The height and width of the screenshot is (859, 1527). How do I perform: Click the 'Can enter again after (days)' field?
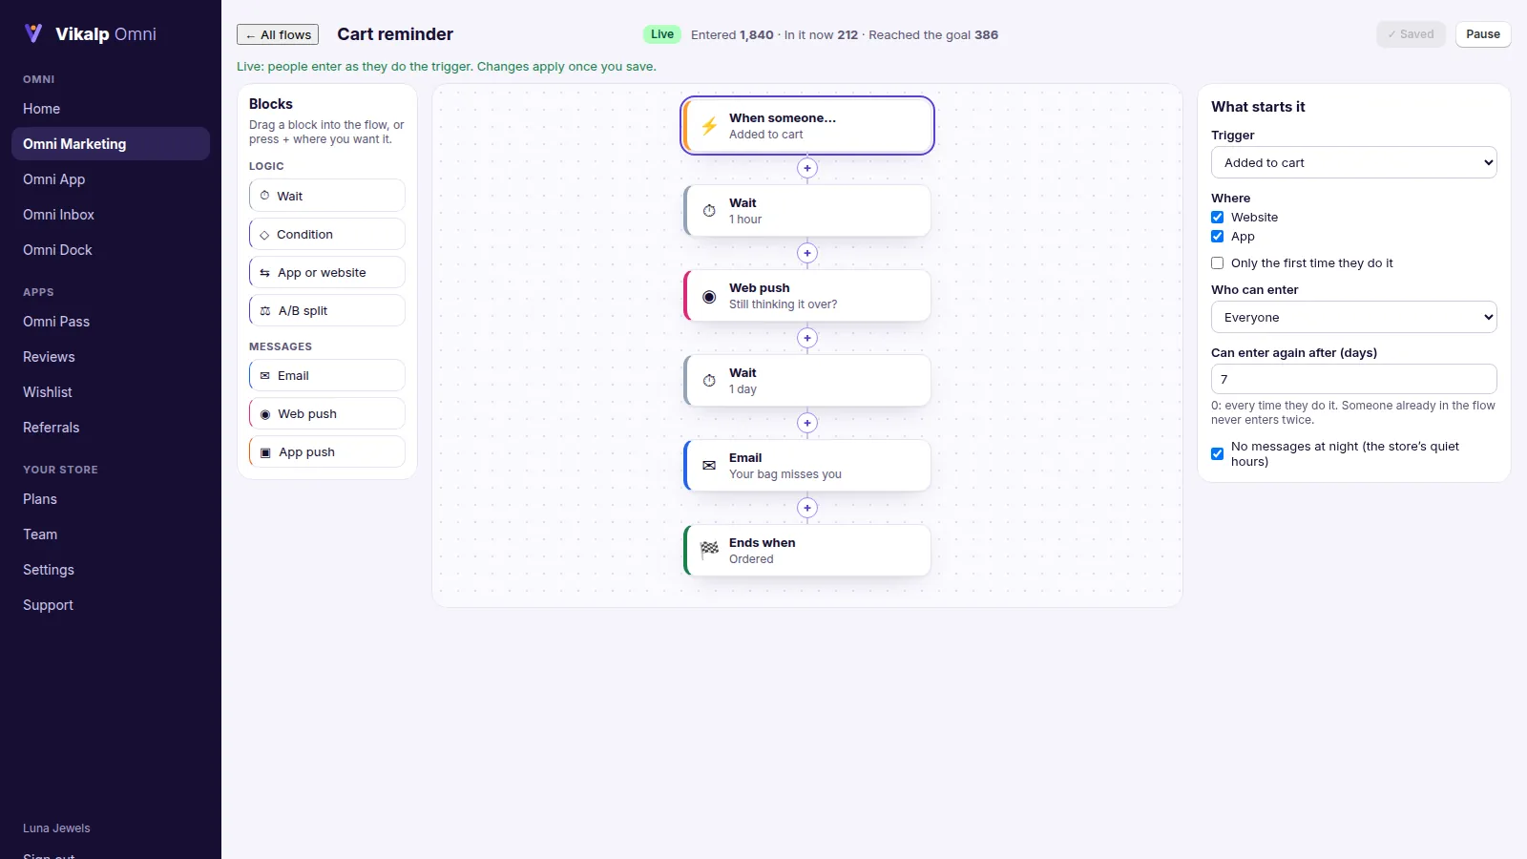[1353, 379]
